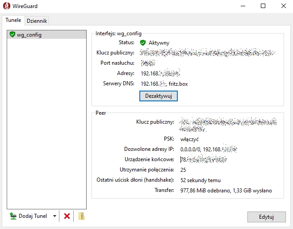Click the interface Klucz publiczny value
Screen dimensions: 293x229
tap(207, 53)
